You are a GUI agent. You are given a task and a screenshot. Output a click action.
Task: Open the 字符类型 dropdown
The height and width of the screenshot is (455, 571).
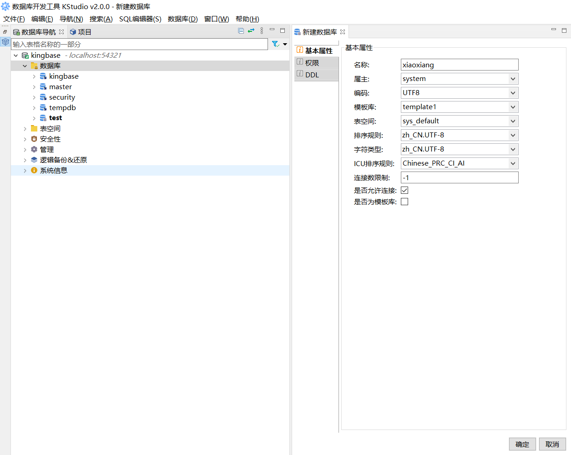pos(460,149)
